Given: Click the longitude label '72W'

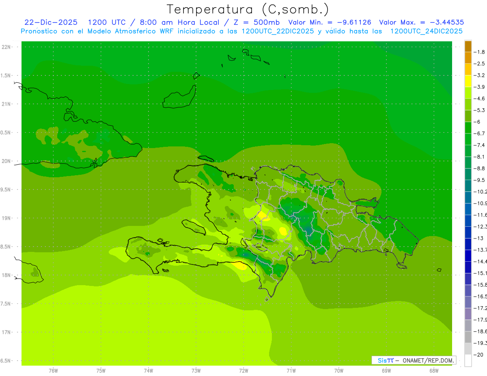Looking at the screenshot, I should (244, 370).
